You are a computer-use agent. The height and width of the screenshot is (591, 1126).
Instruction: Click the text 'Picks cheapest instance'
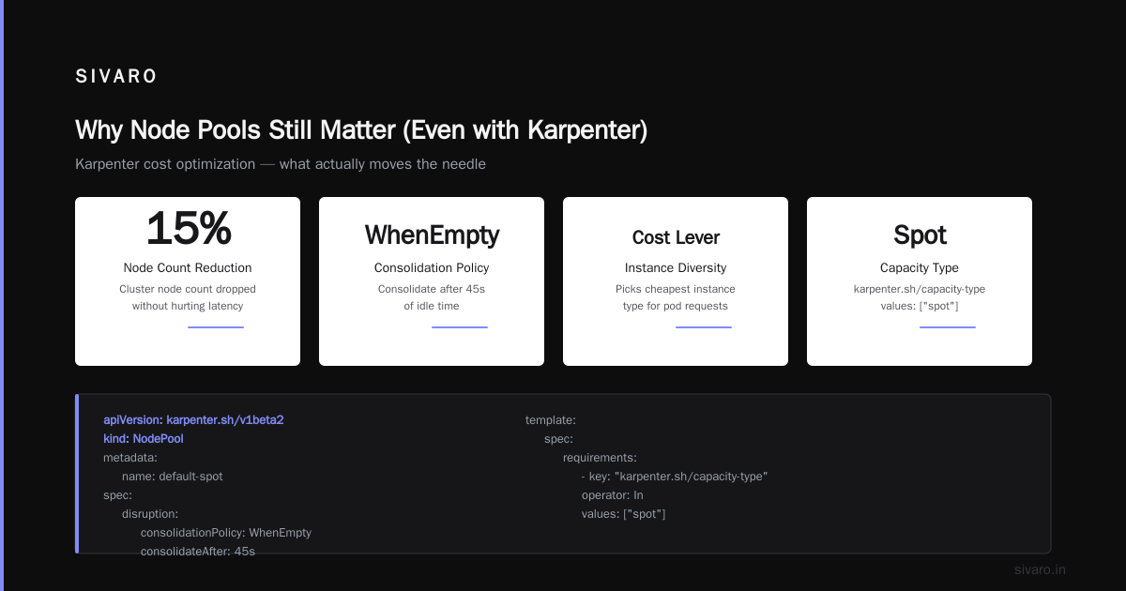tap(676, 289)
